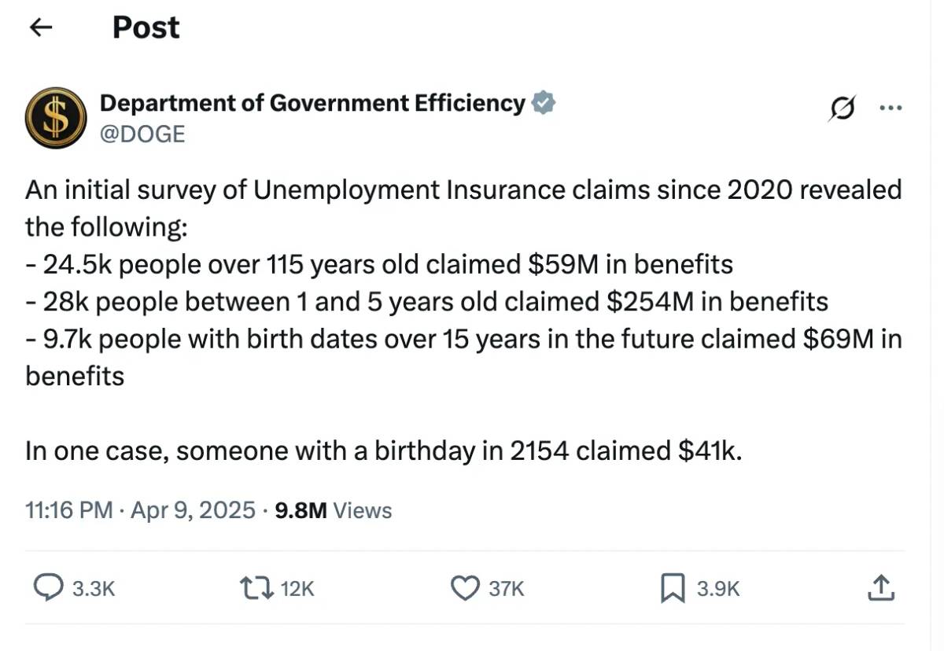Image resolution: width=944 pixels, height=651 pixels.
Task: Click the reply speech bubble icon
Action: click(50, 588)
